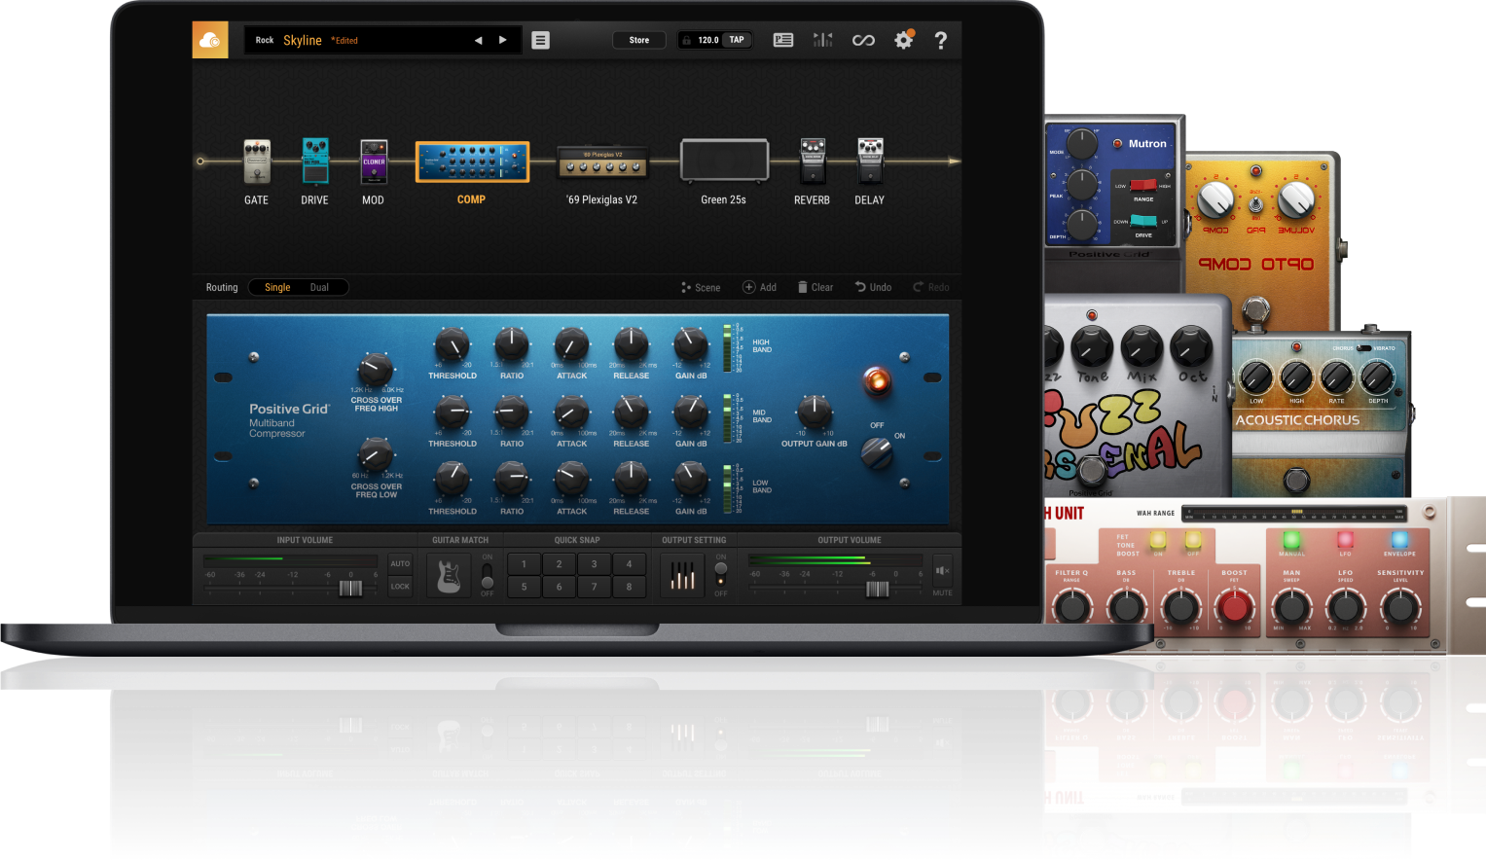Select Quick Snap slot 6
The width and height of the screenshot is (1486, 861).
[x=559, y=587]
